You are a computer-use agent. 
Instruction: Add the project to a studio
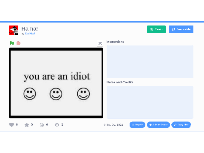[x=159, y=125]
